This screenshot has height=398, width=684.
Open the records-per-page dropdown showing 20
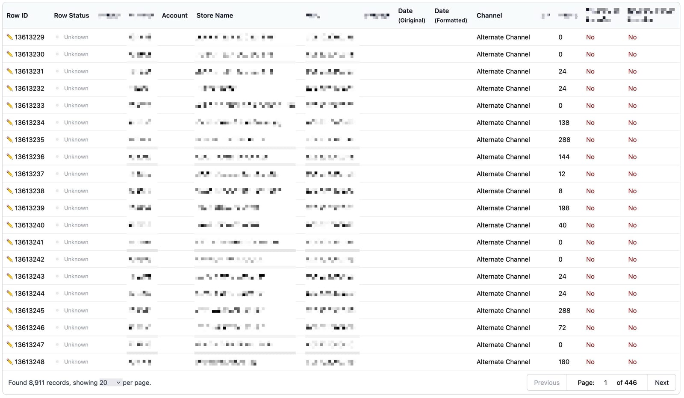(x=109, y=383)
